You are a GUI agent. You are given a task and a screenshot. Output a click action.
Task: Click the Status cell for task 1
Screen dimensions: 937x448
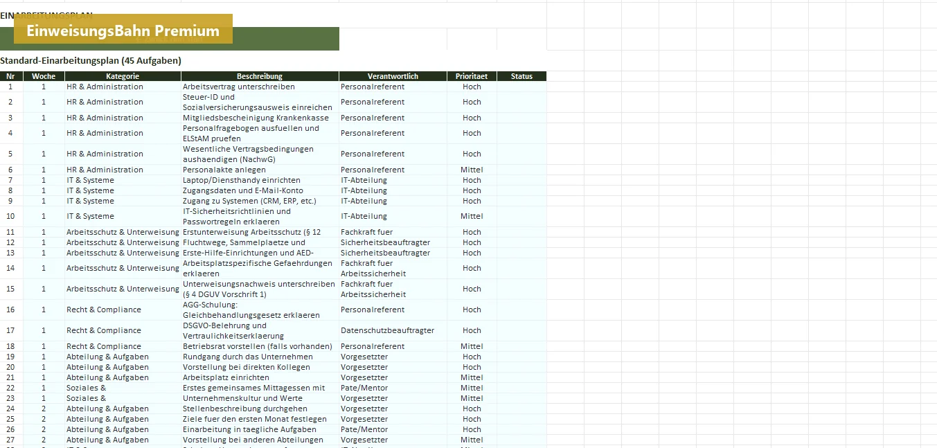point(521,87)
